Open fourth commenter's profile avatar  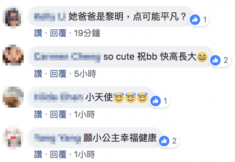click(x=13, y=138)
